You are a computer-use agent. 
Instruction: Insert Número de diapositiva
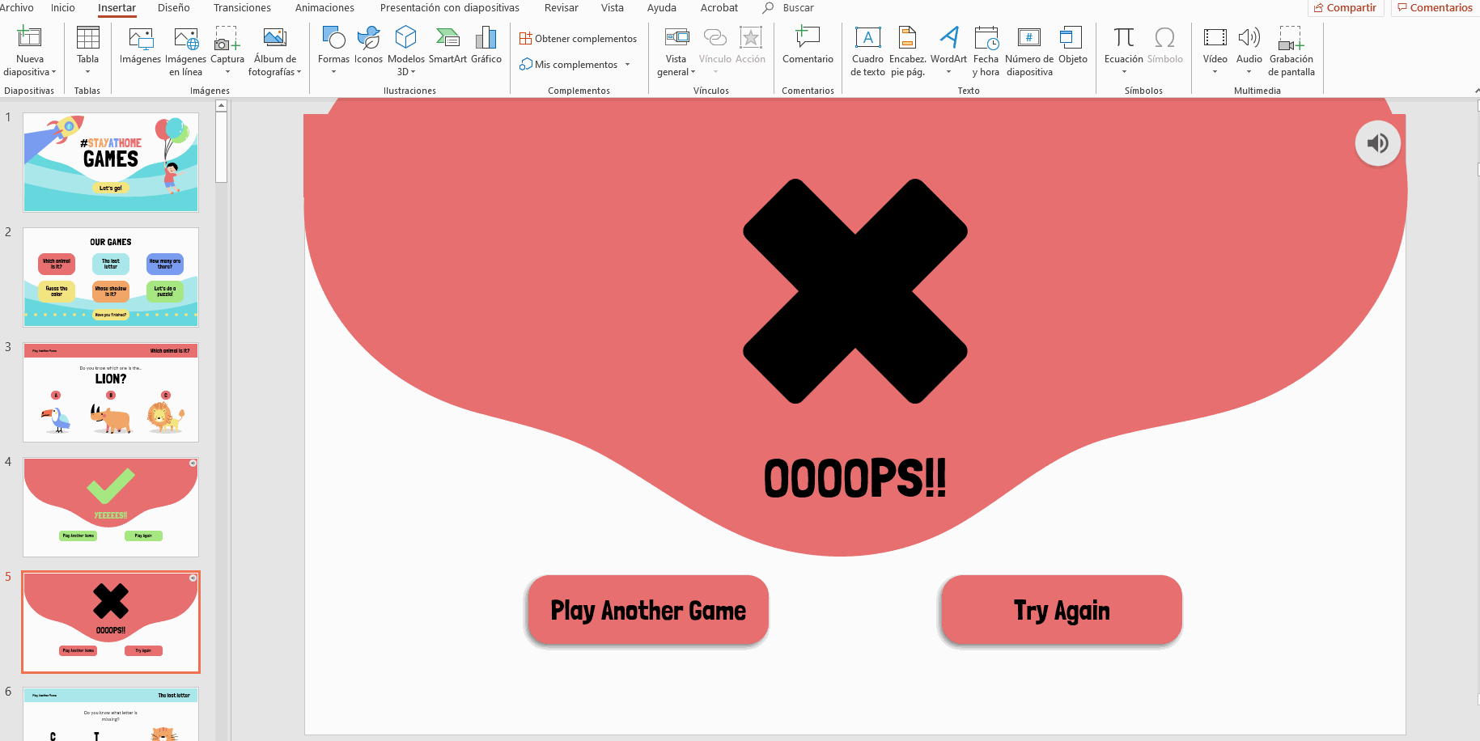(1028, 37)
